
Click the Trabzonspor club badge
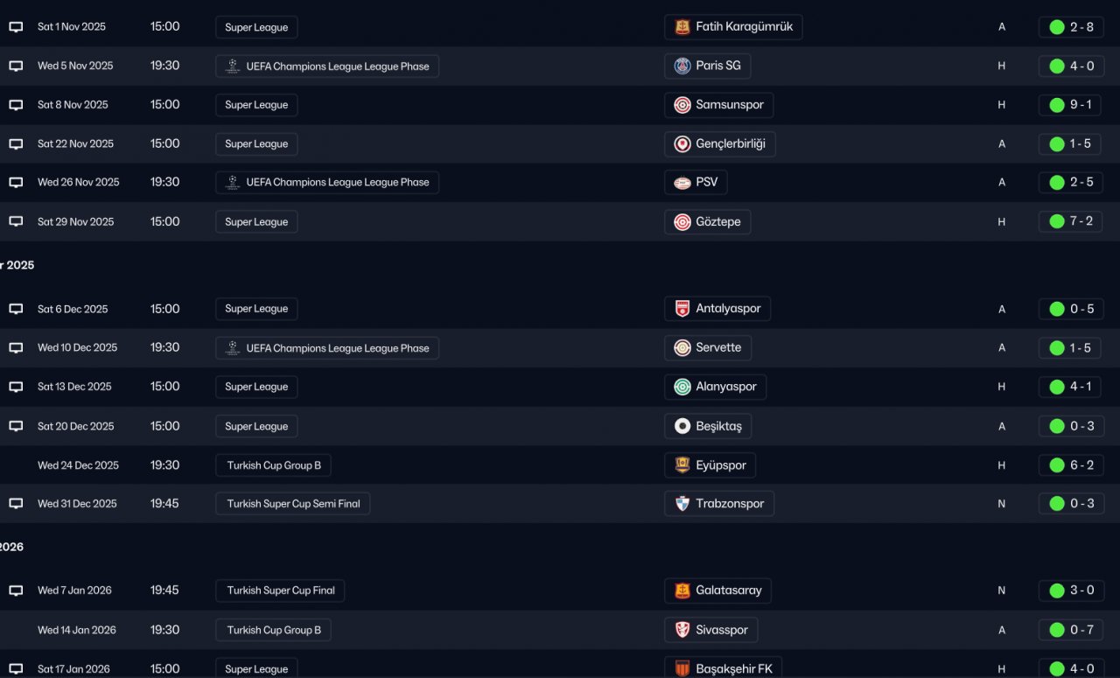(682, 504)
